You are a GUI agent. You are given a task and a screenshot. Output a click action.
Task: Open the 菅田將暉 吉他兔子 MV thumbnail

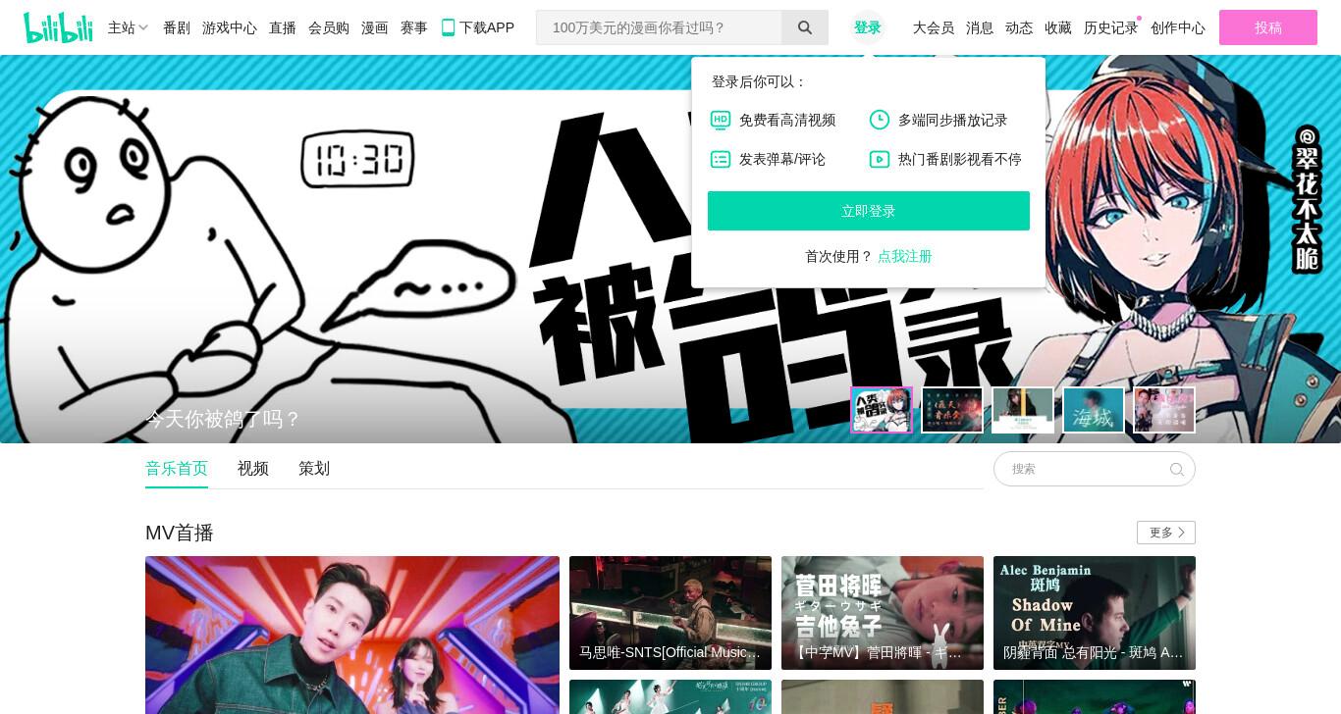coord(883,613)
